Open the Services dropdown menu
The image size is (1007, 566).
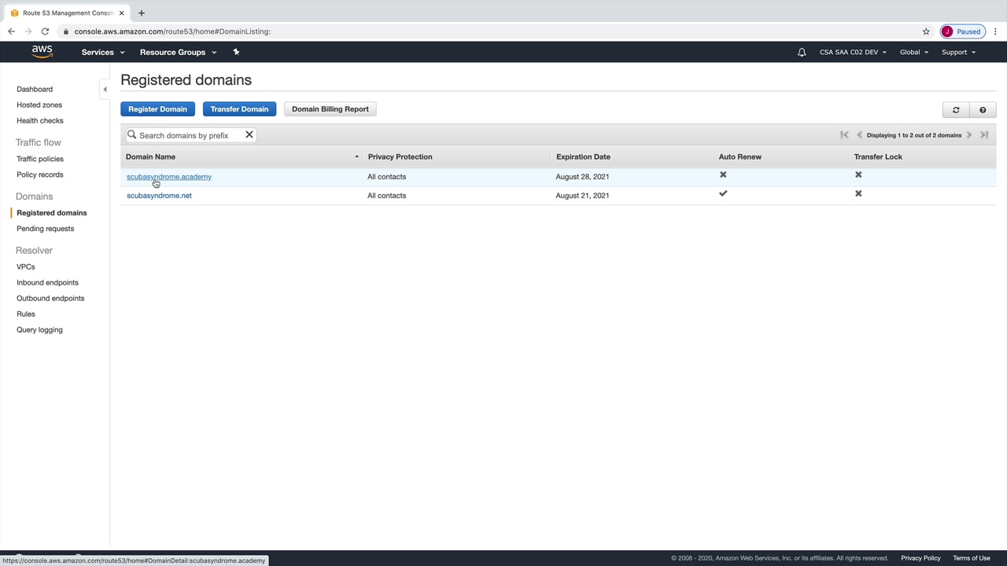(103, 52)
